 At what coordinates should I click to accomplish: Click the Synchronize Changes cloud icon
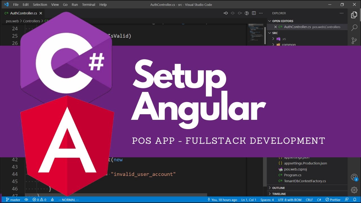26,200
